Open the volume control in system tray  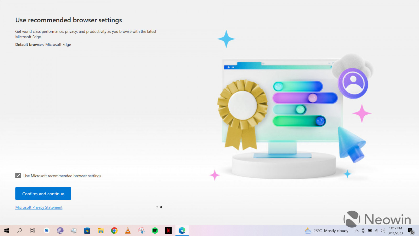pyautogui.click(x=383, y=230)
